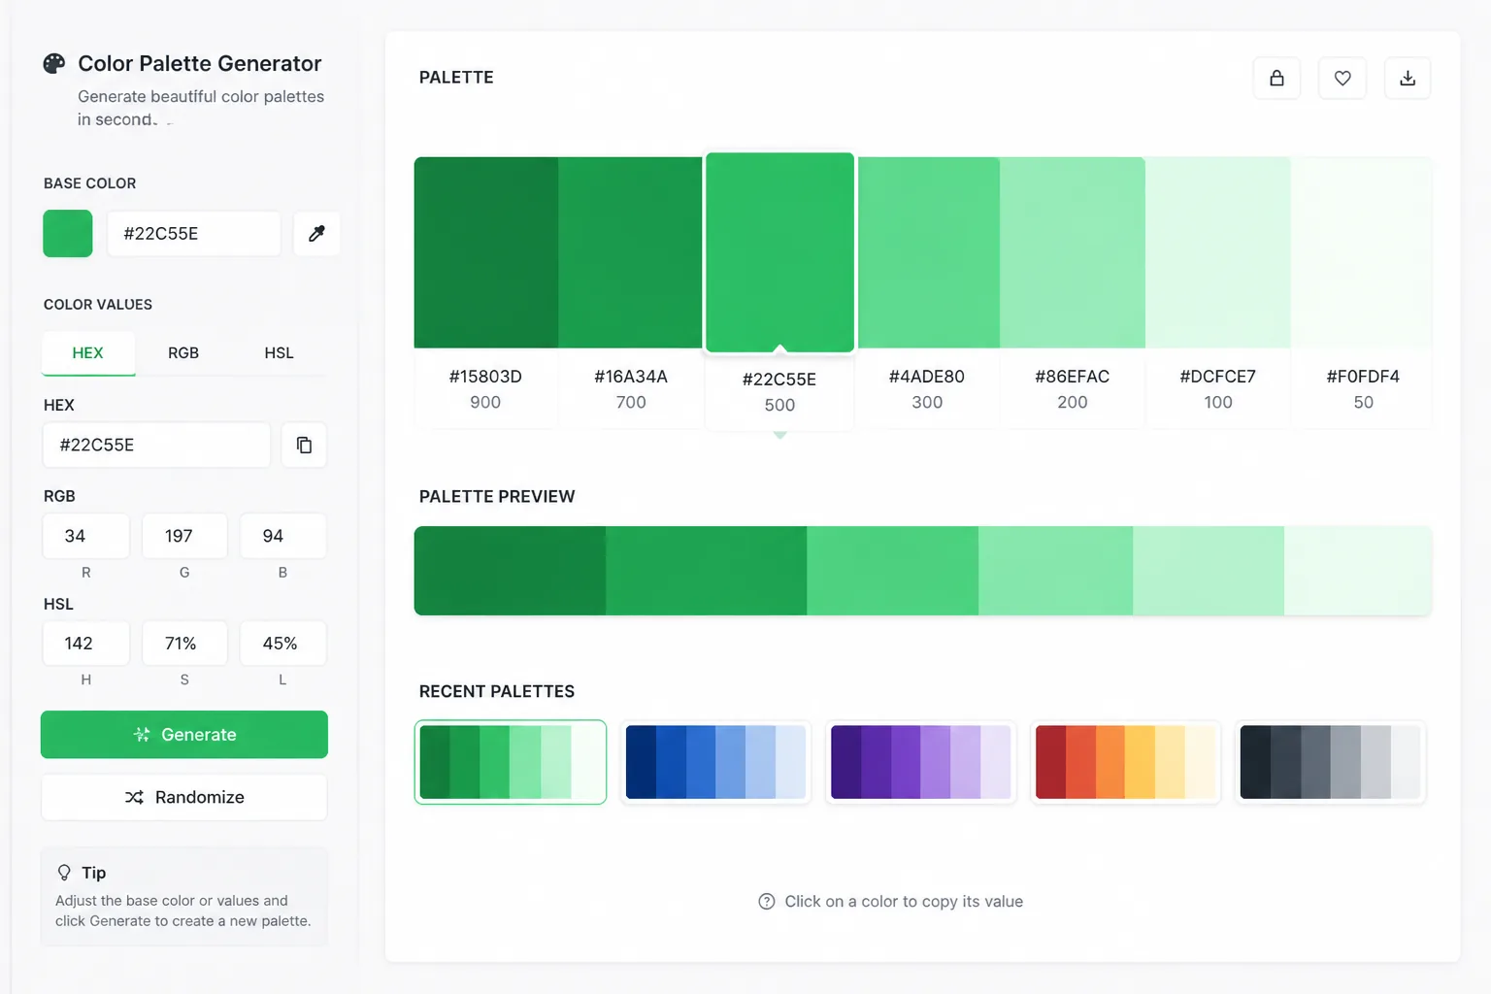Click the palette logo icon
The image size is (1491, 994).
click(54, 64)
